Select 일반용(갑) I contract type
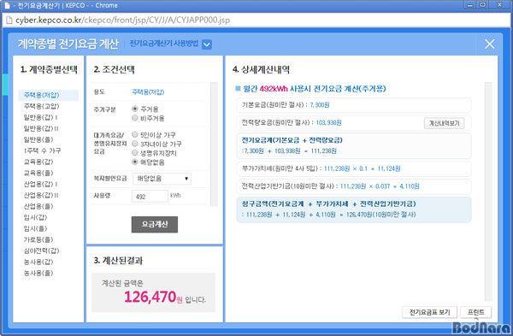Screen dimensions: 513x336 click(40, 117)
